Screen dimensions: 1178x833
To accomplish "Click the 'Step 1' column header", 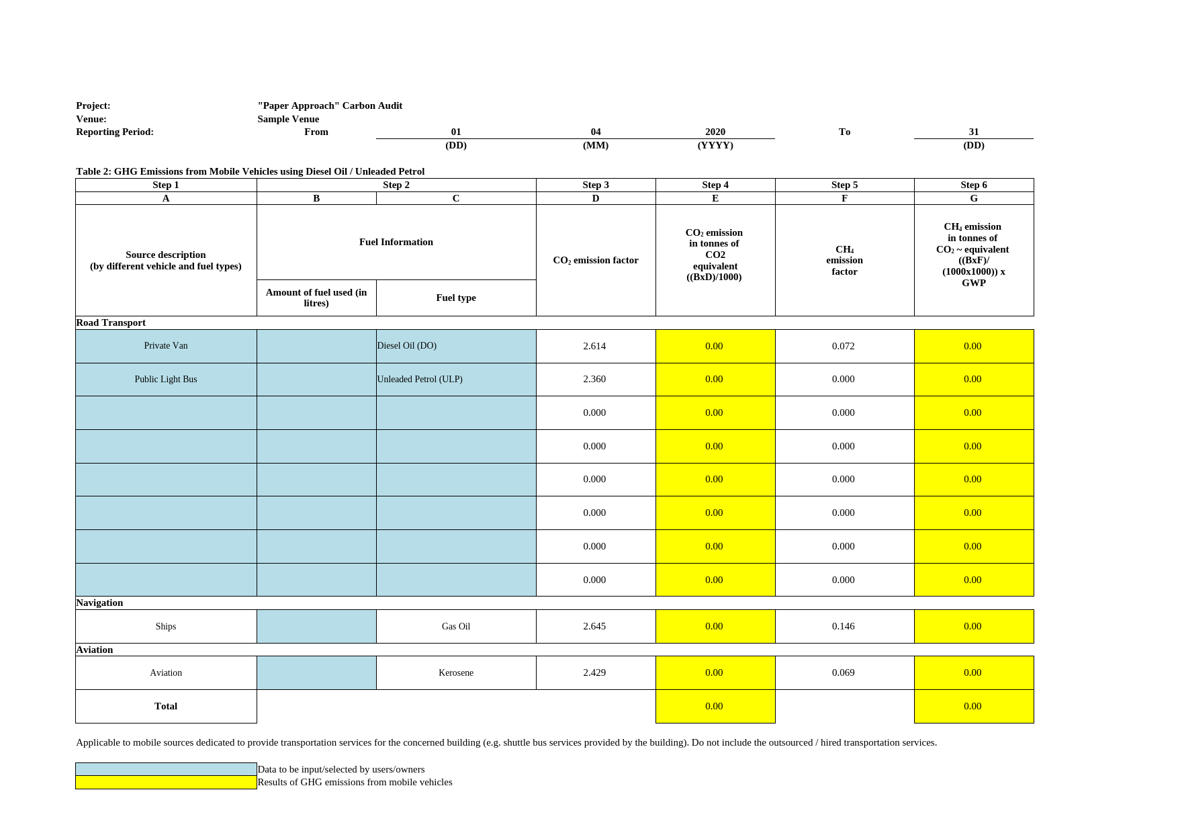I will pyautogui.click(x=166, y=185).
